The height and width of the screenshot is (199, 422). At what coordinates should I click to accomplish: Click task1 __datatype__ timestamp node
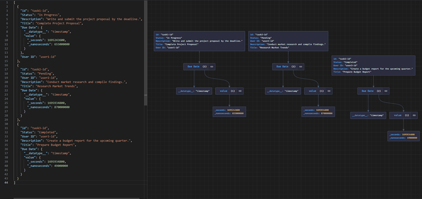pyautogui.click(x=194, y=91)
